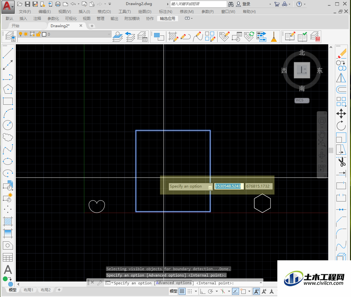Click the 北 direction on ViewCube compass
351x297 pixels.
(302, 53)
